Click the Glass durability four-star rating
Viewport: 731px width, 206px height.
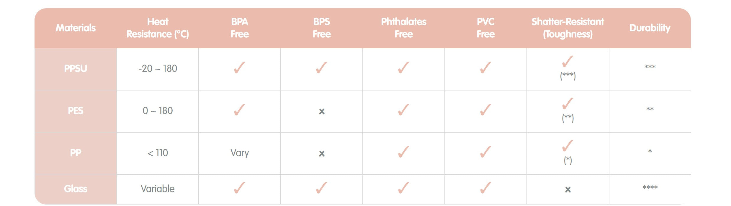pos(650,188)
